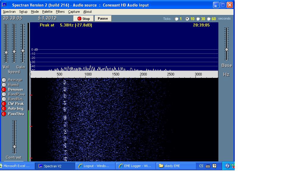The image size is (287, 192).
Task: Disable the Denoiser red indicator
Action: [x=4, y=89]
